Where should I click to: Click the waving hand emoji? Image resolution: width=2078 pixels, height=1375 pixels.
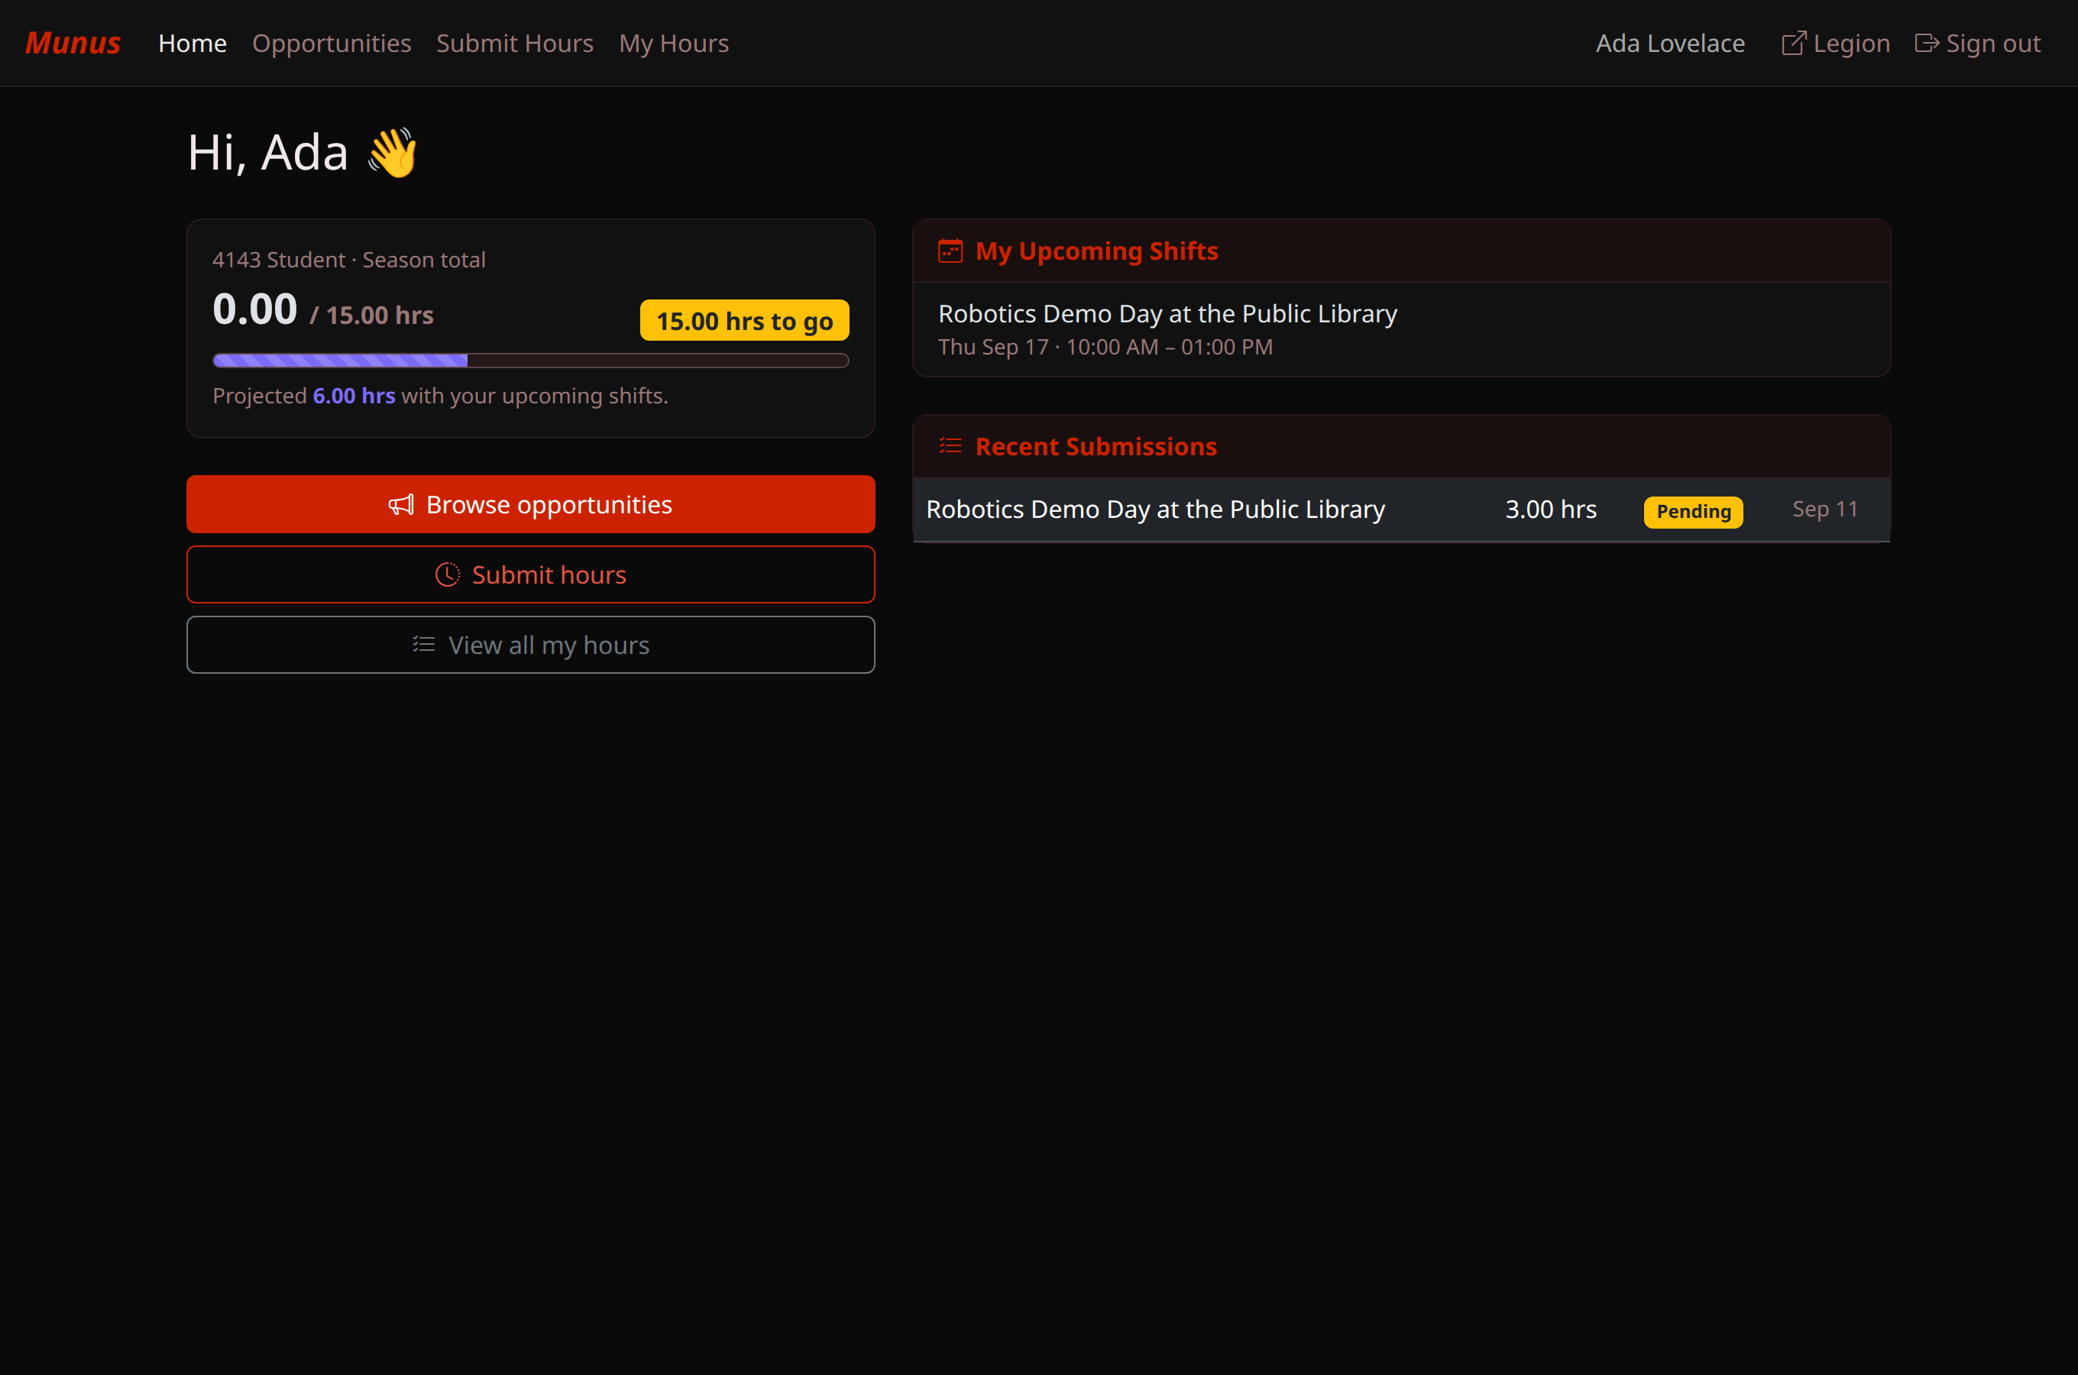pos(392,152)
